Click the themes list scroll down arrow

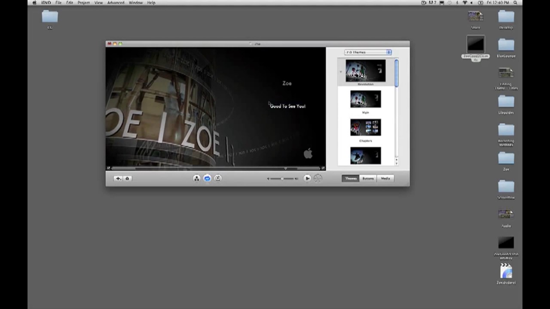coord(396,163)
